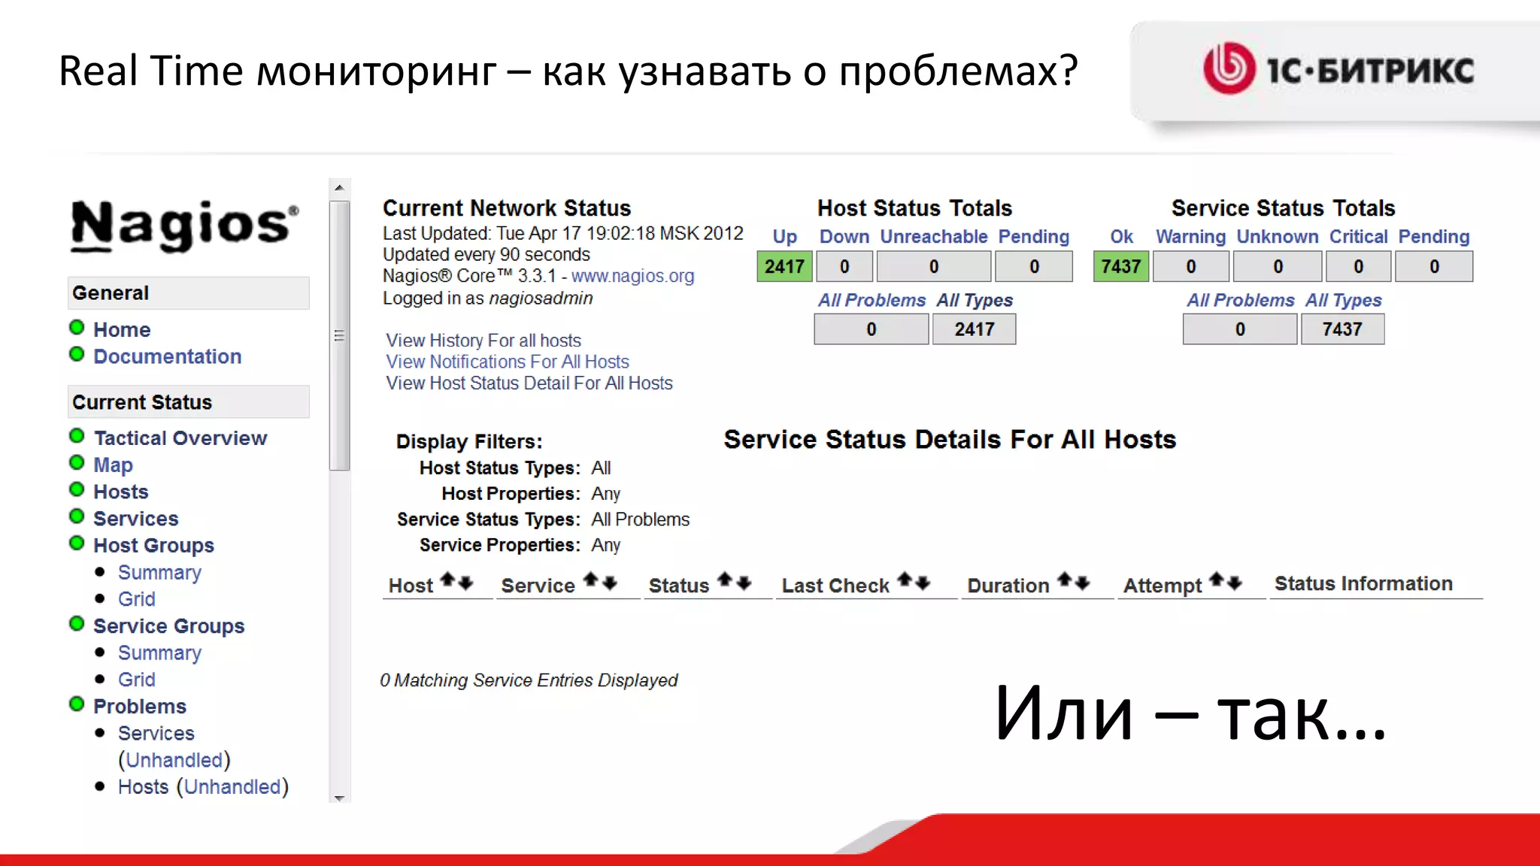Screen dimensions: 1540x866
Task: Open the Problems sidebar link
Action: pyautogui.click(x=140, y=707)
